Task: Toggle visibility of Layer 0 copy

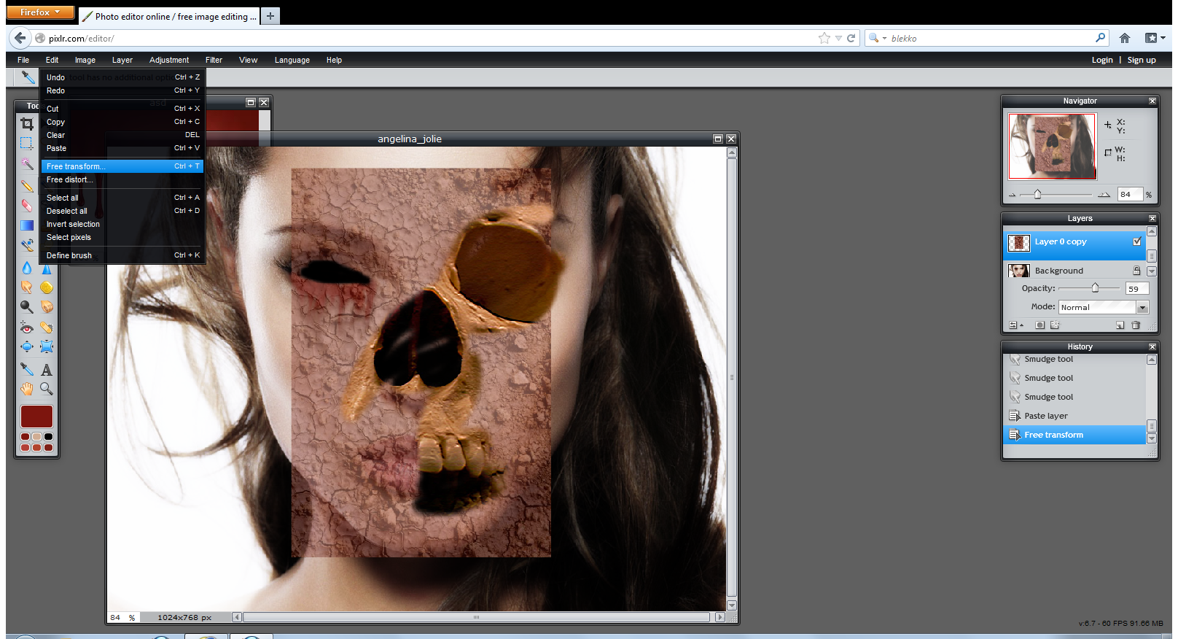Action: click(x=1137, y=241)
